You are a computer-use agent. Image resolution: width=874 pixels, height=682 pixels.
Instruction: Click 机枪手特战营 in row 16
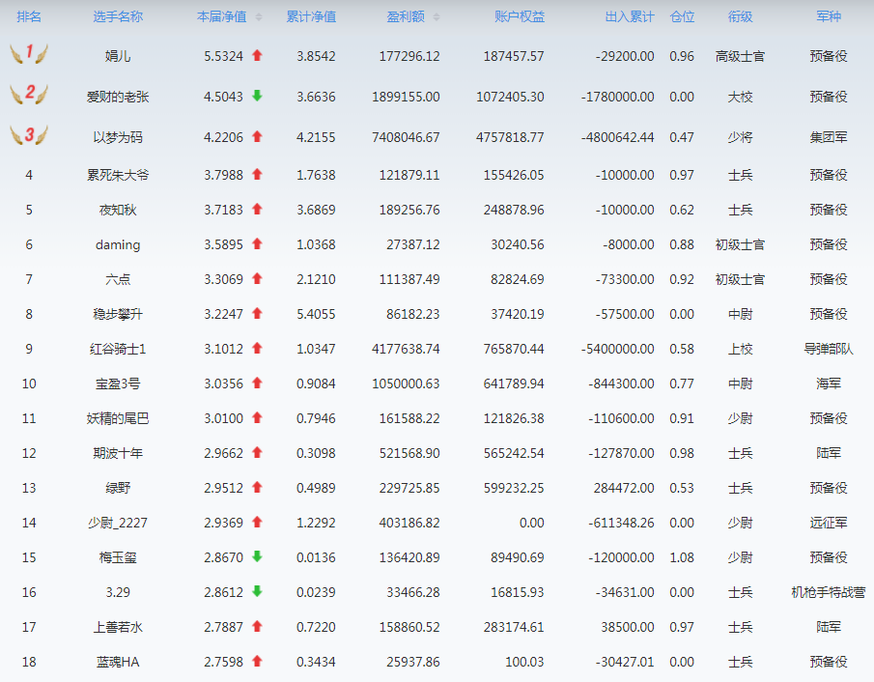pos(829,592)
